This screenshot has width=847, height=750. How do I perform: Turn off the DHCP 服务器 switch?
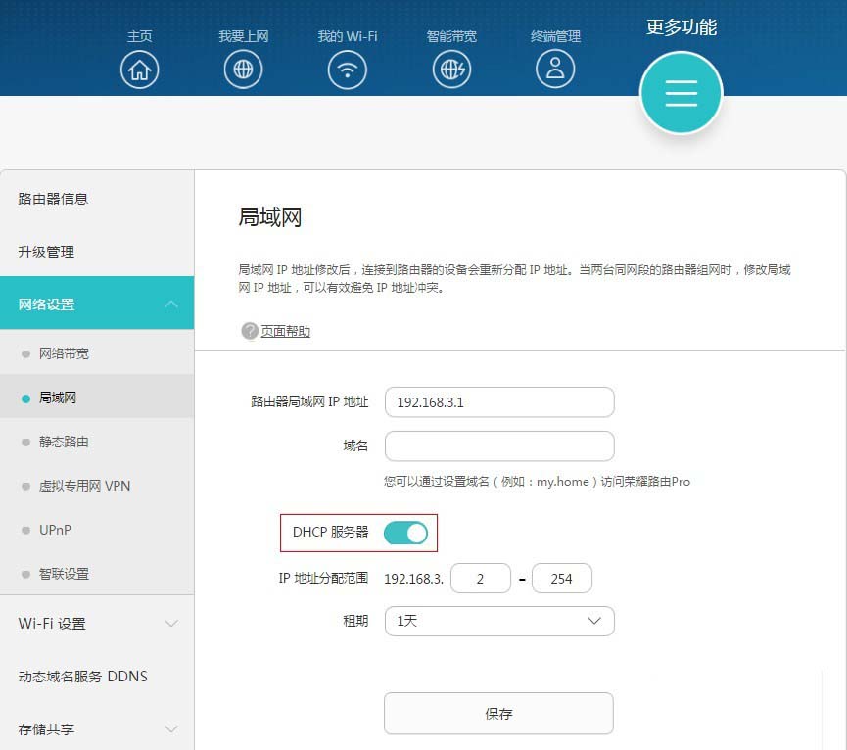point(405,533)
